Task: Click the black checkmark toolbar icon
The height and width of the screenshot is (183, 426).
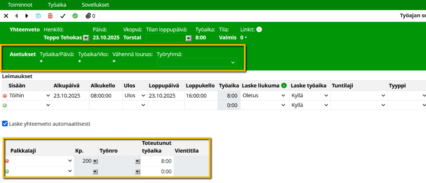Action: pos(63,16)
